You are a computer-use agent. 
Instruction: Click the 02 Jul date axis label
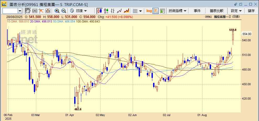click(167, 115)
